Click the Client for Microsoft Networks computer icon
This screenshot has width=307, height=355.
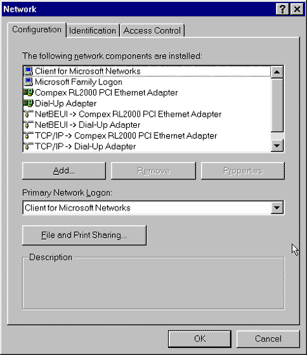click(x=28, y=71)
